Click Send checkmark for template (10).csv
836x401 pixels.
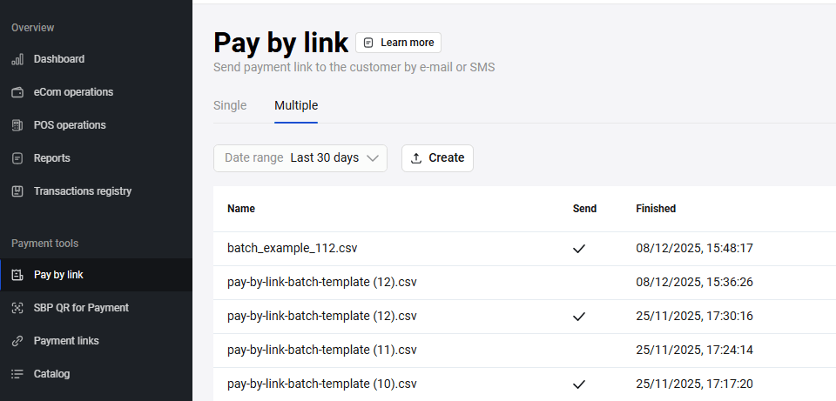579,384
